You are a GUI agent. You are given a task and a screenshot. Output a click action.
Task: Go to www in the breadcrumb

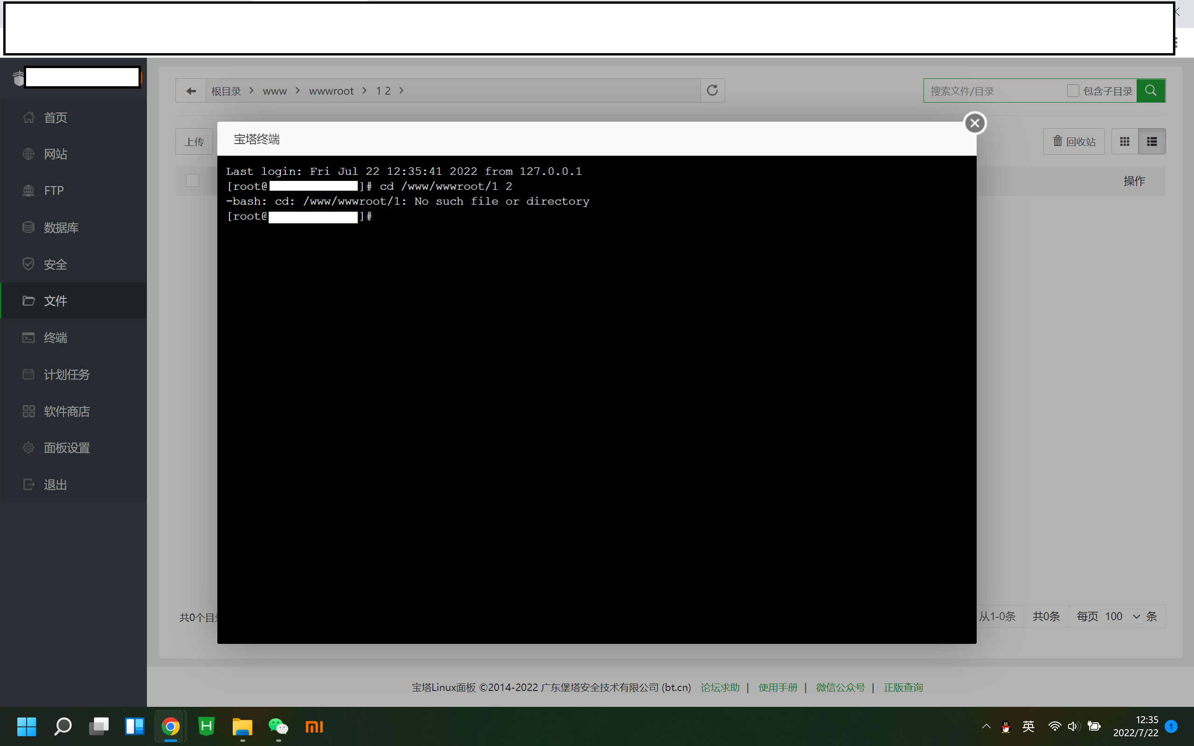click(274, 91)
